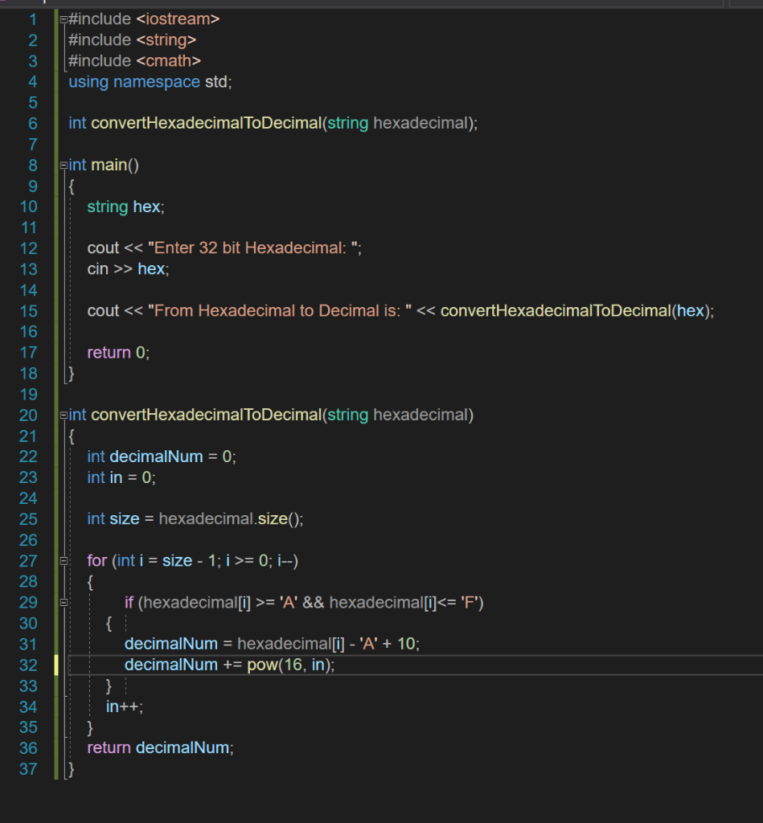
Task: Collapse the #include region at line 1
Action: point(62,18)
